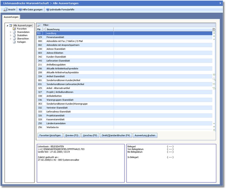Expand the Statistiken tree node

coord(11,35)
